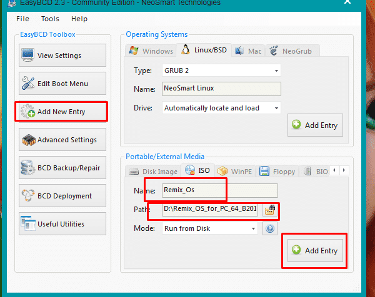Click the Remix_Os name field
The width and height of the screenshot is (375, 297).
click(x=220, y=190)
